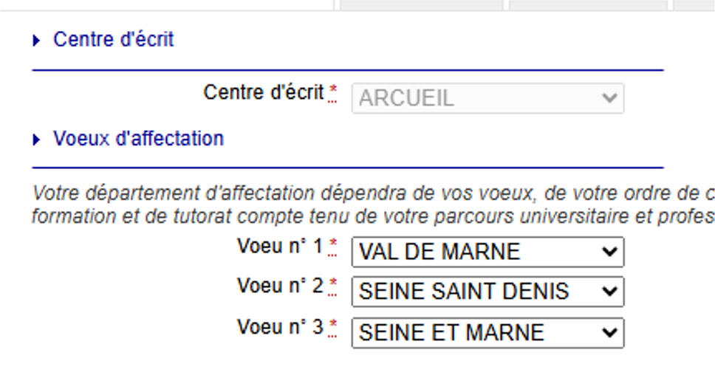Image resolution: width=715 pixels, height=375 pixels.
Task: Open the Voeu n° 3 dropdown showing SEINE ET MARNE
Action: tap(487, 332)
